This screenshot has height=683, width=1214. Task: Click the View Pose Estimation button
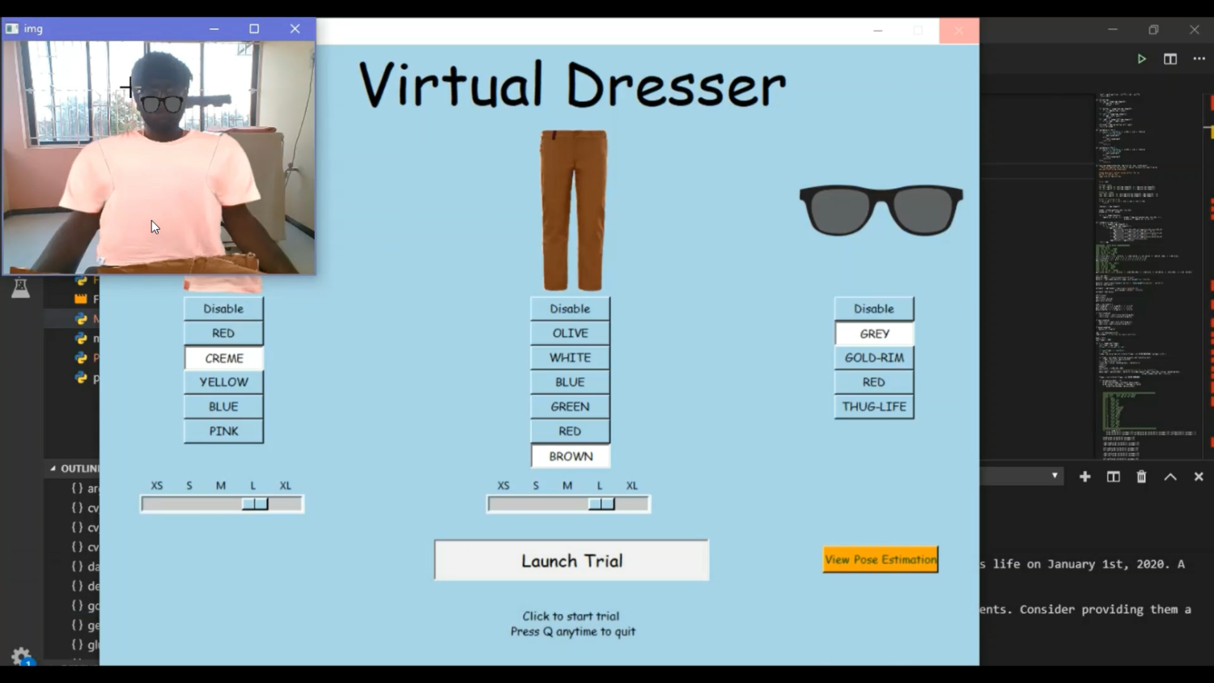point(881,559)
